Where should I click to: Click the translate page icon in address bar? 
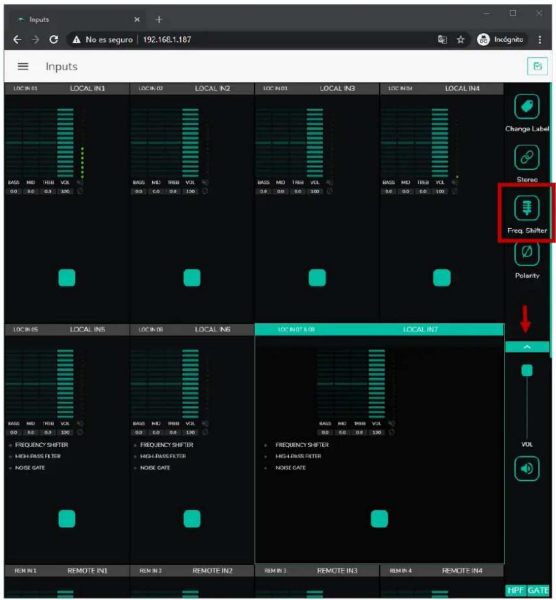pos(442,39)
